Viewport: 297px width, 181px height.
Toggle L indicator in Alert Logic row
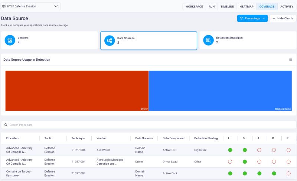230,162
